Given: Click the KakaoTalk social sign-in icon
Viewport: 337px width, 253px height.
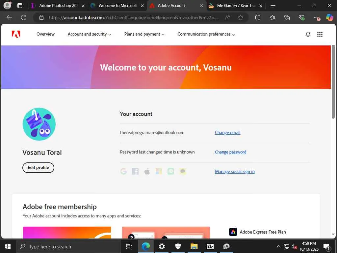Looking at the screenshot, I should point(183,171).
